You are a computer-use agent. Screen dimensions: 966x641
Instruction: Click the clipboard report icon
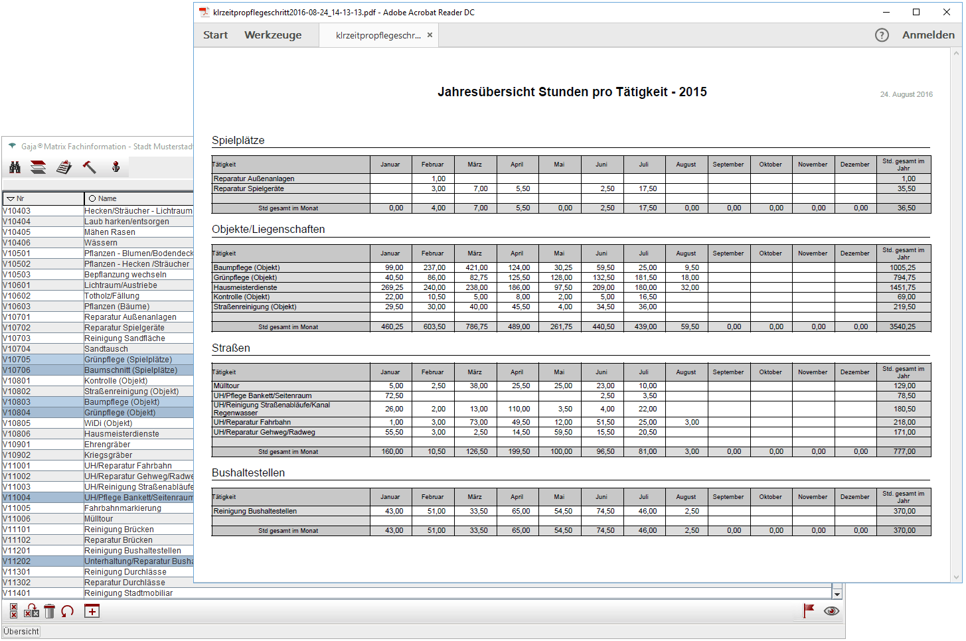(64, 167)
